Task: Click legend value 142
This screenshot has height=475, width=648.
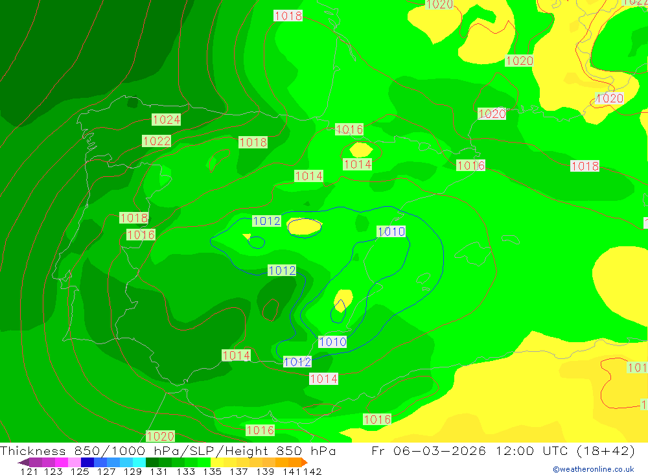Action: pos(312,471)
